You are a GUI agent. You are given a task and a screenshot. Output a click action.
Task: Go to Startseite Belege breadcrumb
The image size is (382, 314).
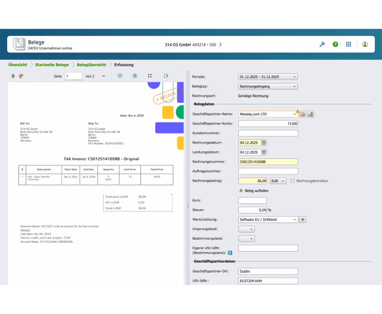(x=52, y=65)
